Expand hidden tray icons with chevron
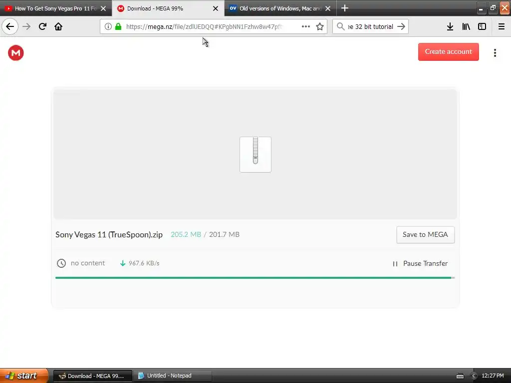The image size is (511, 383). pos(473,376)
